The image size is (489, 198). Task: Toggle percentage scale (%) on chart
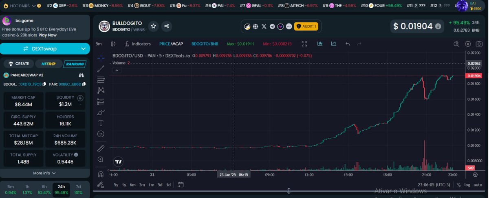458,185
